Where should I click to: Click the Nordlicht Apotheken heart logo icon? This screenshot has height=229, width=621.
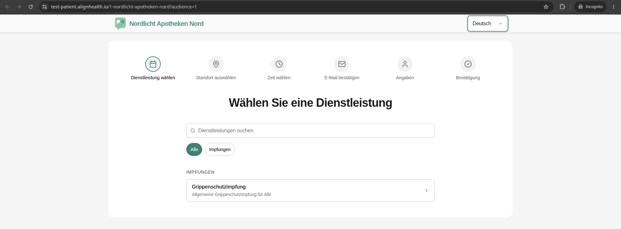pyautogui.click(x=120, y=24)
